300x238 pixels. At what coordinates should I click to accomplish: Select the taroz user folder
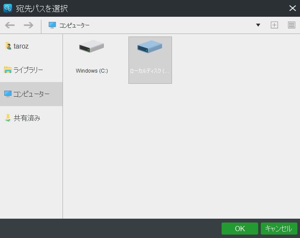[31, 46]
